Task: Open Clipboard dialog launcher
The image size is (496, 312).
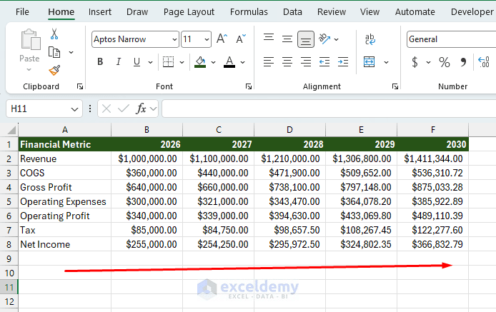Action: [80, 86]
